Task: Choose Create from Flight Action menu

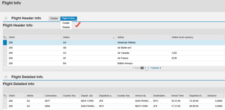Action: point(66,23)
